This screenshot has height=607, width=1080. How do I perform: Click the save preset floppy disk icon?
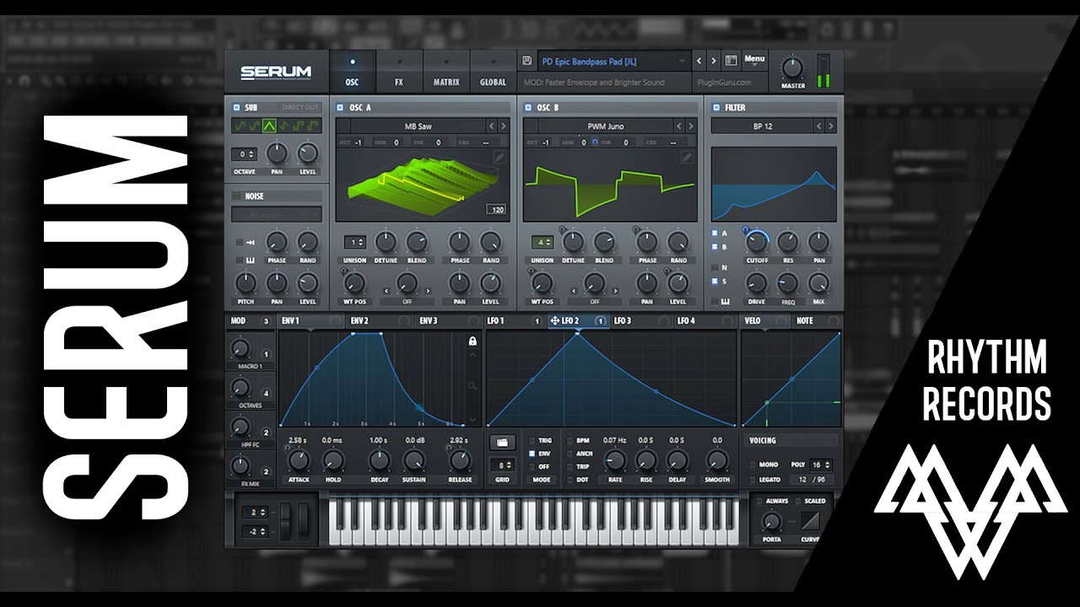click(x=527, y=61)
